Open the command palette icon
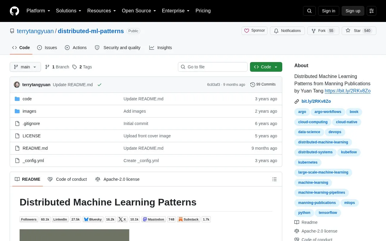The width and height of the screenshot is (386, 241). (x=372, y=11)
